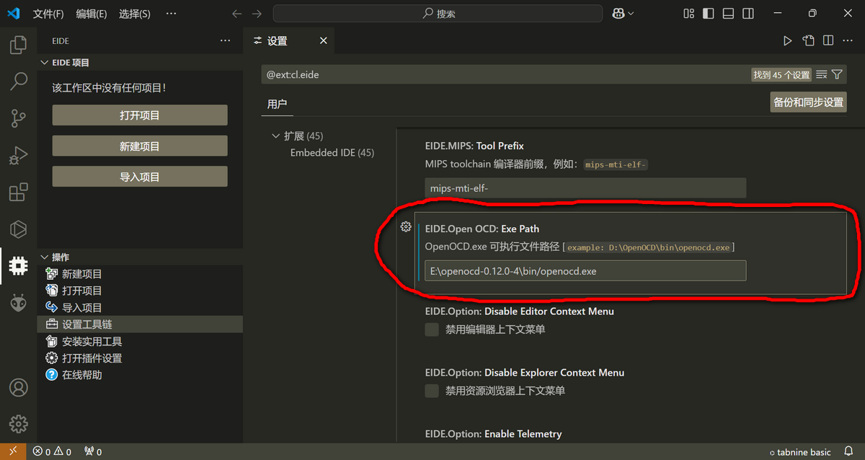Toggle the secondary side bar layout icon
The width and height of the screenshot is (865, 460).
[x=748, y=13]
